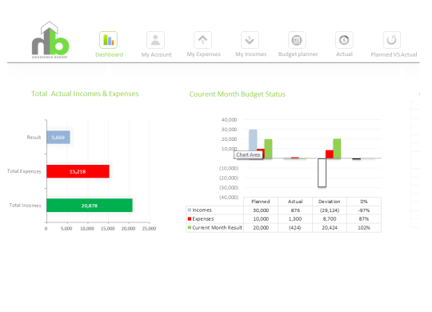Select the Expenses deviation value 8,700

point(330,219)
